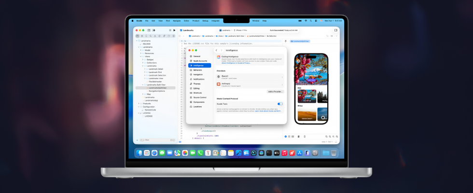Image resolution: width=473 pixels, height=193 pixels.
Task: Open the OpenAI provider disclosure chevron
Action: (x=282, y=77)
